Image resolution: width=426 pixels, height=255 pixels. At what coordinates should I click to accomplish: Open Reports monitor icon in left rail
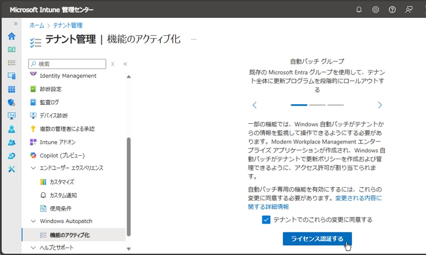[11, 115]
